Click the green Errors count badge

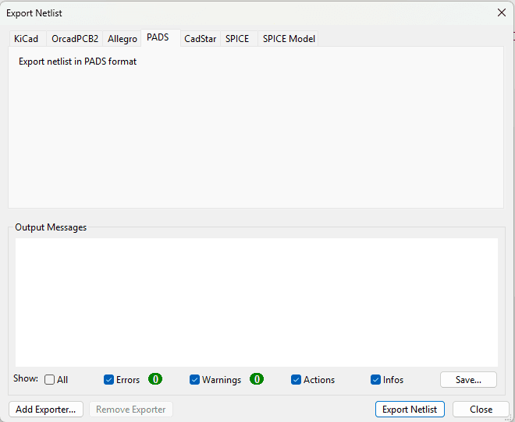[x=156, y=379]
